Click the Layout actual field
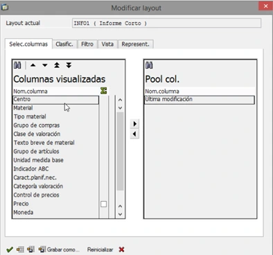This screenshot has height=255, width=273. click(x=166, y=23)
